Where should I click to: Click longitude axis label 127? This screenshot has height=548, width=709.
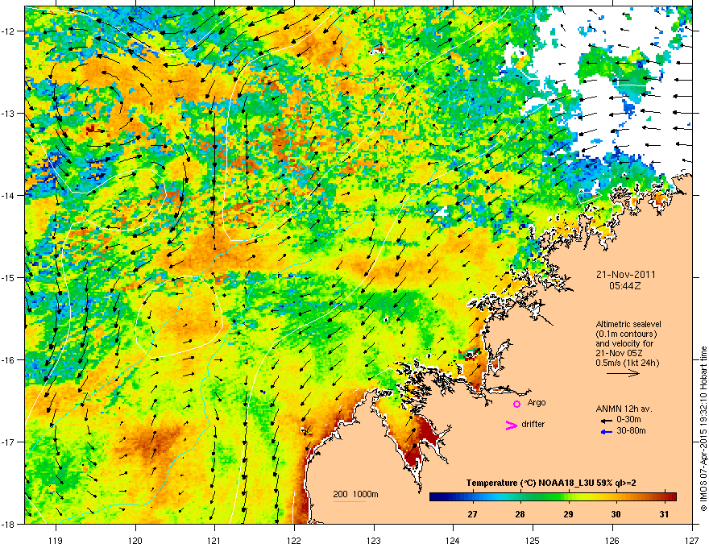point(692,540)
